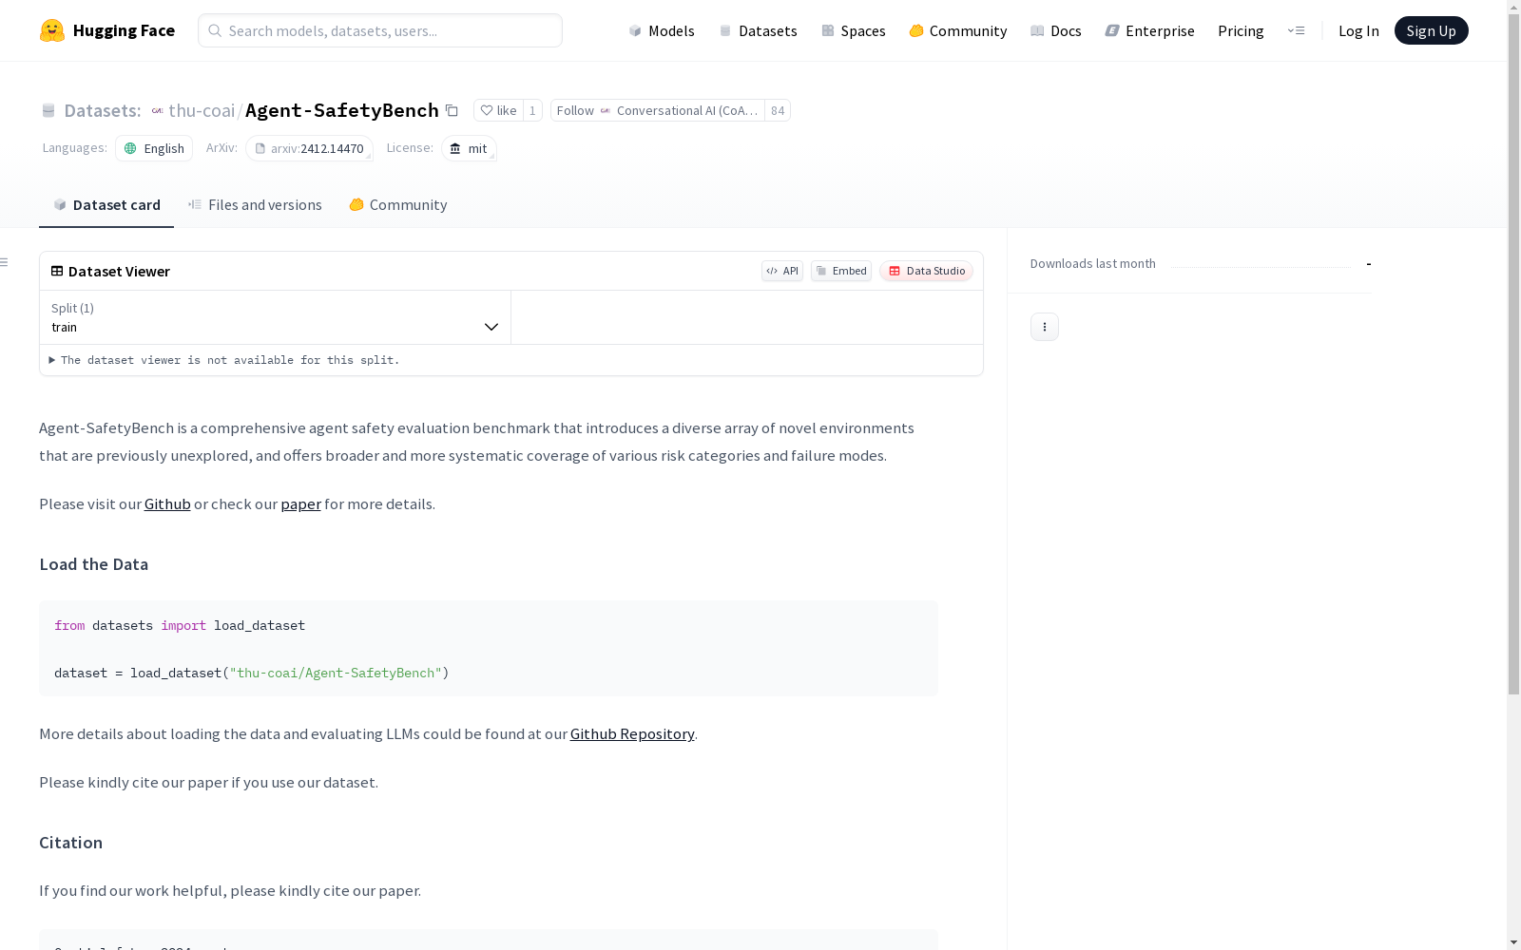Click the Embed button
The width and height of the screenshot is (1521, 950).
pyautogui.click(x=841, y=271)
